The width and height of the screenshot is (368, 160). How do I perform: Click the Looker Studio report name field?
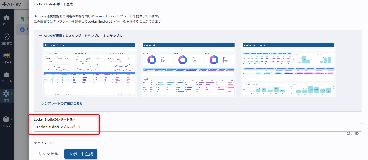[197, 127]
